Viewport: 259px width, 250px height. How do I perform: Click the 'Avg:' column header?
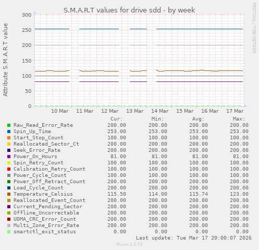coord(199,119)
